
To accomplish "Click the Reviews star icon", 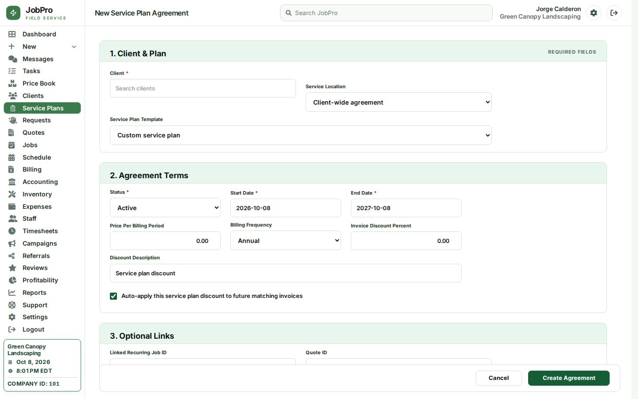I will click(12, 268).
